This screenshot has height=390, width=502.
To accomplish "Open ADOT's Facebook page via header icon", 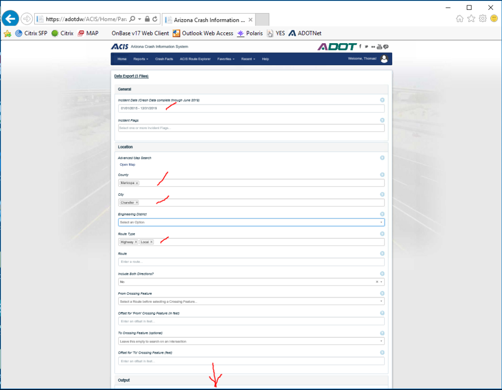I will pyautogui.click(x=360, y=47).
